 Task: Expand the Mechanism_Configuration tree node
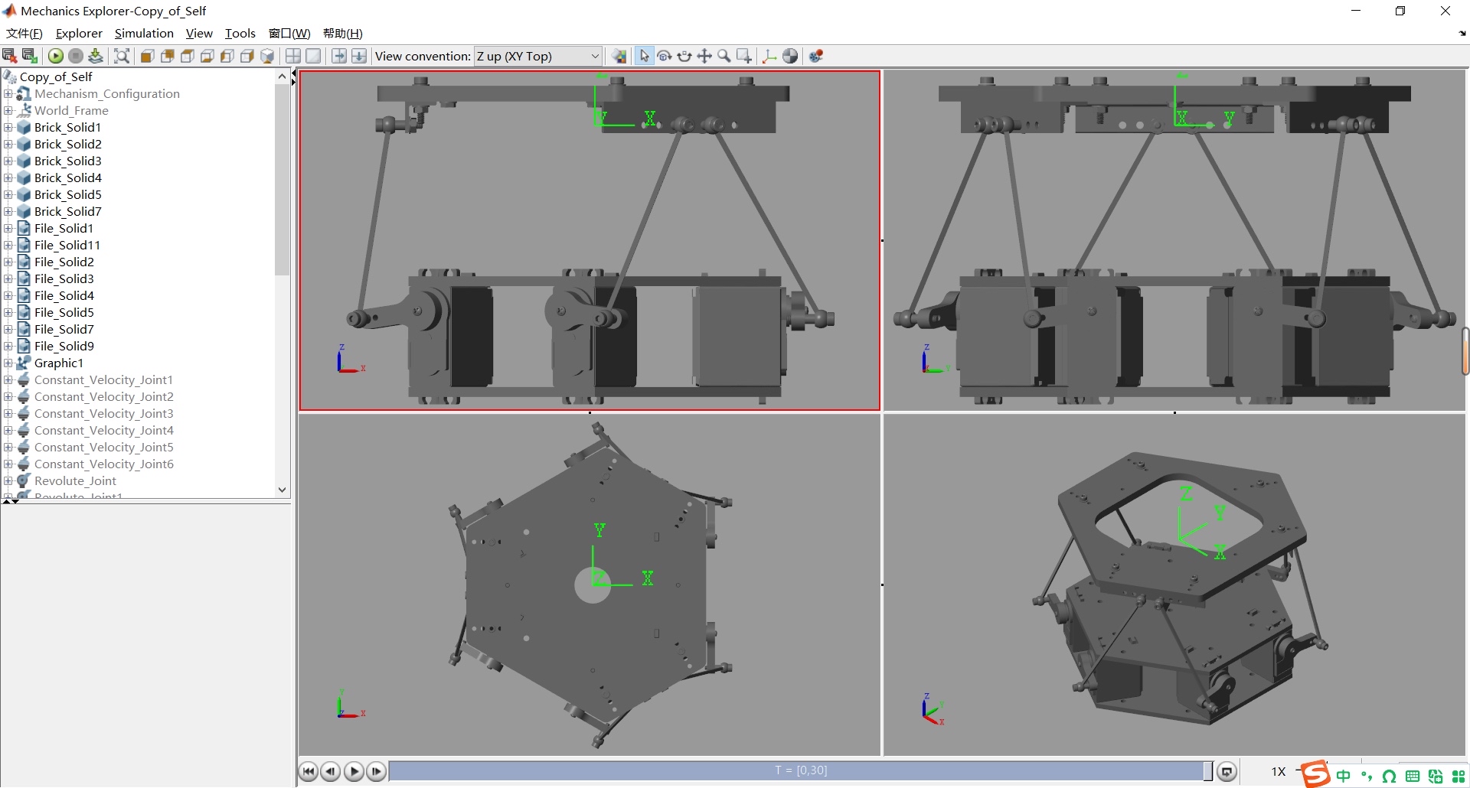click(8, 93)
